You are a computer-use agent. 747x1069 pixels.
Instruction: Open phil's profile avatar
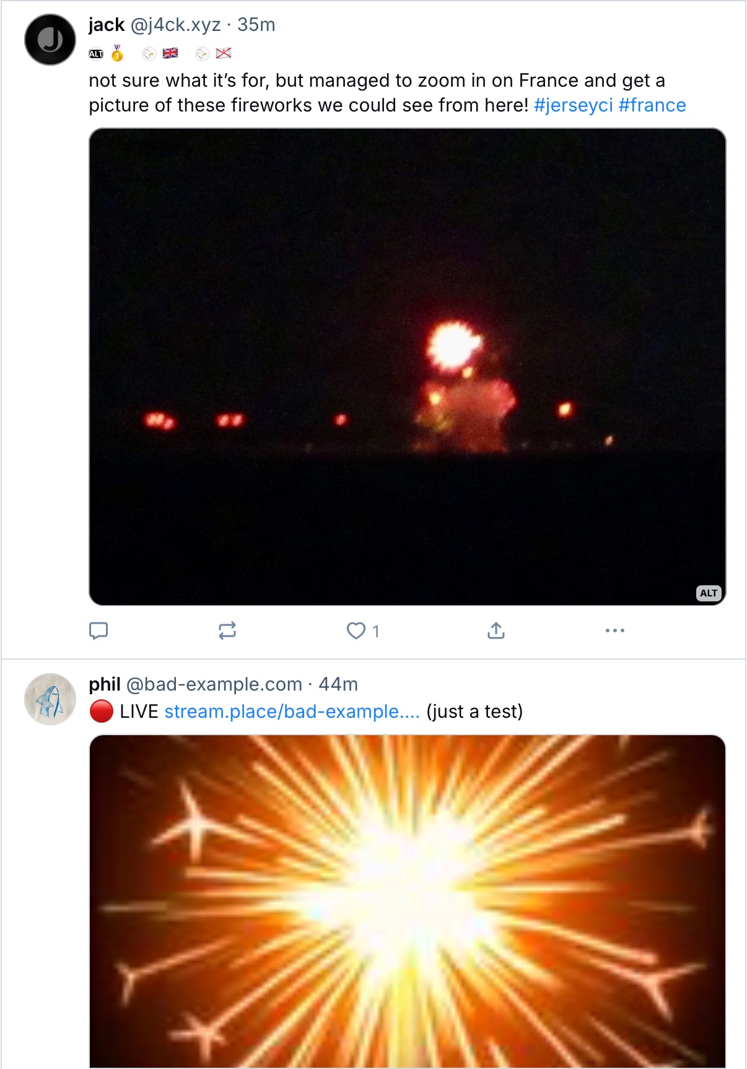pyautogui.click(x=50, y=699)
